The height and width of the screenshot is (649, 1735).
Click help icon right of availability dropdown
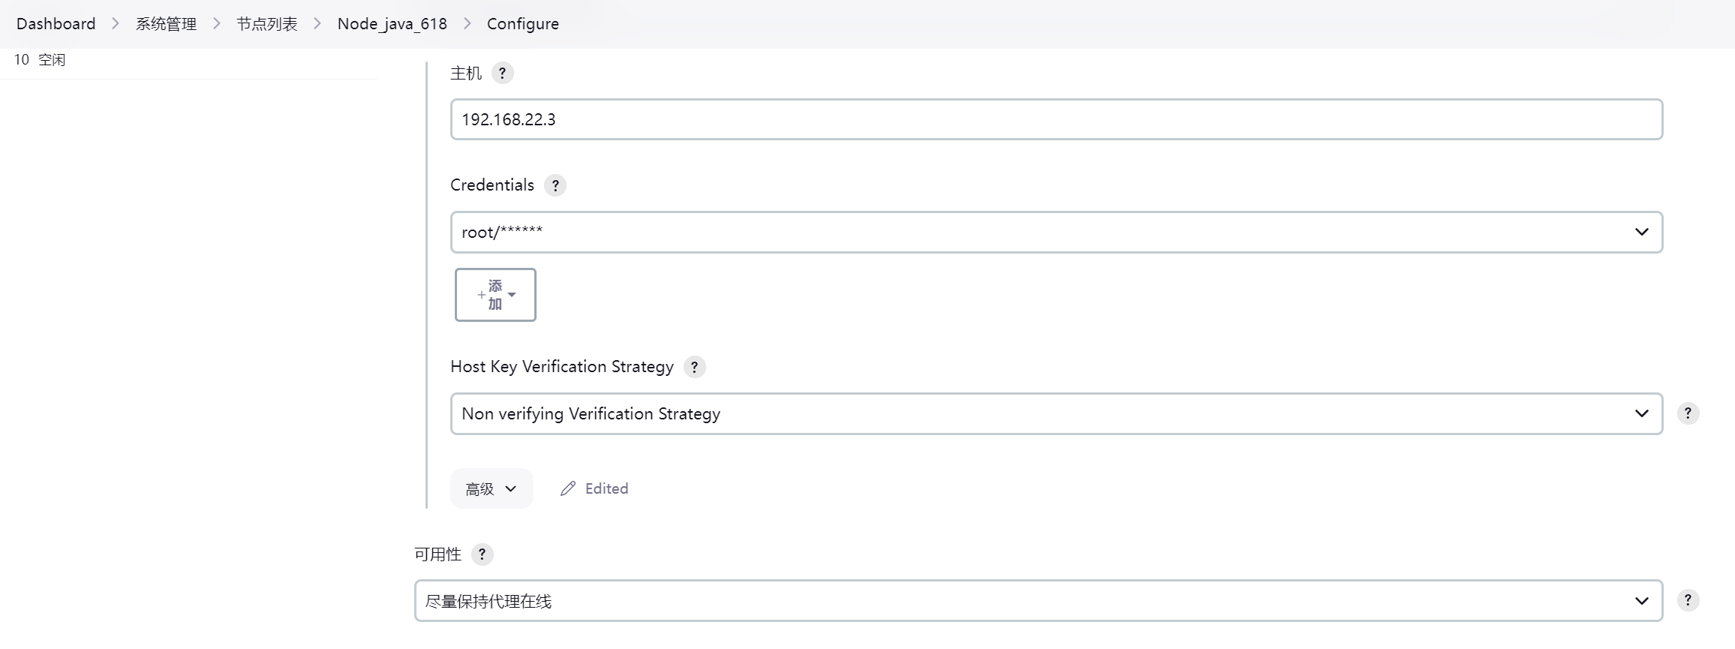1688,600
